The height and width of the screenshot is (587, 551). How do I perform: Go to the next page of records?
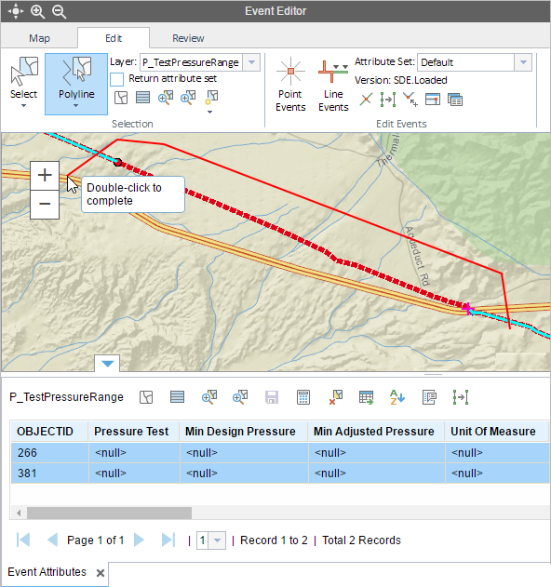(139, 540)
